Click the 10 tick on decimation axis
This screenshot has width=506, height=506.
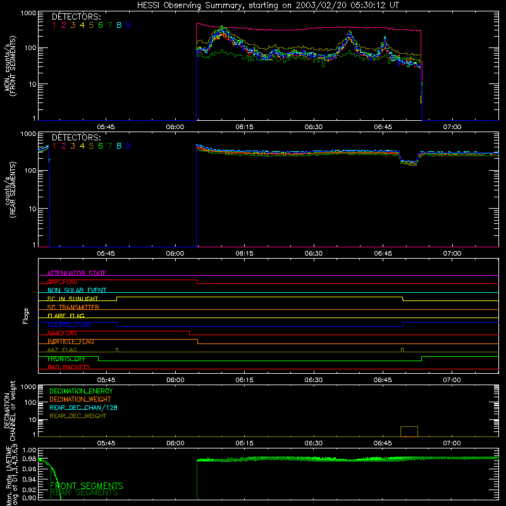pyautogui.click(x=32, y=420)
